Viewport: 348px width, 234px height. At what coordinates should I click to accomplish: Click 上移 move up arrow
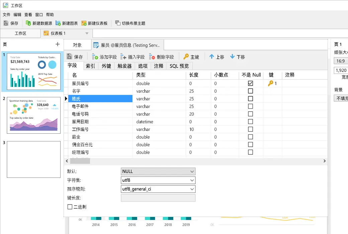click(212, 56)
